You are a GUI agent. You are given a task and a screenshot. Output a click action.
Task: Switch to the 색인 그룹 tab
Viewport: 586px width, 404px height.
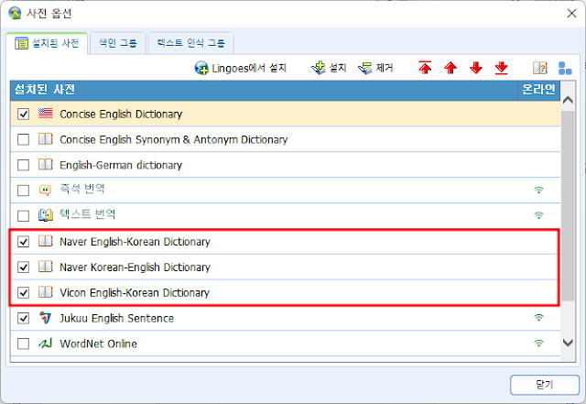click(118, 43)
